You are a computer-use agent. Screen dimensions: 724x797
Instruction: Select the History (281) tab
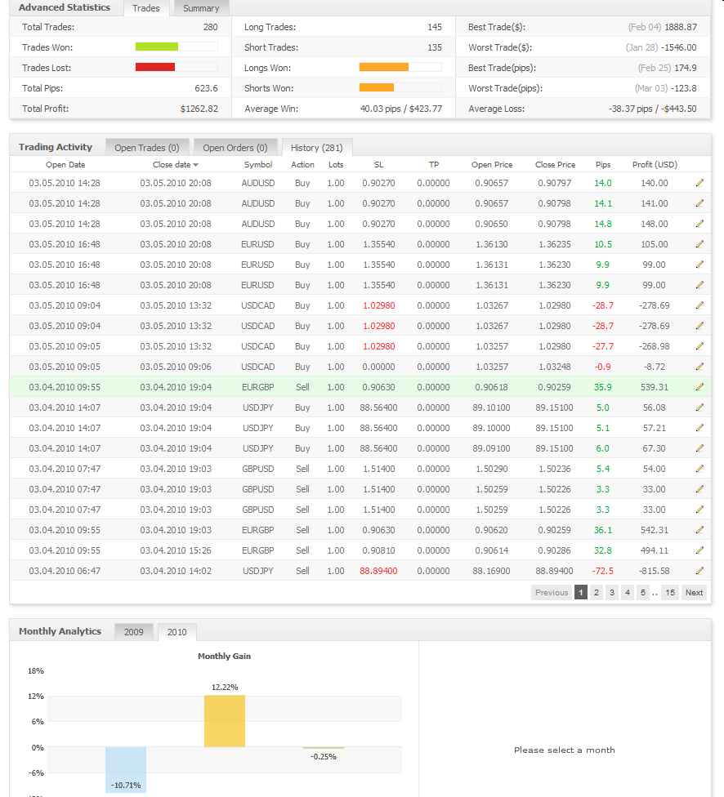click(317, 148)
